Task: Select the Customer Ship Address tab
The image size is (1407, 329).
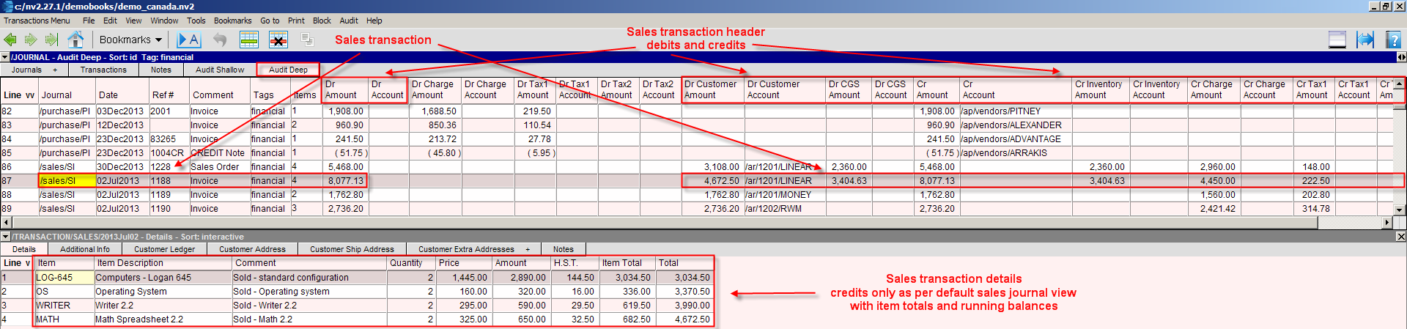Action: (352, 249)
